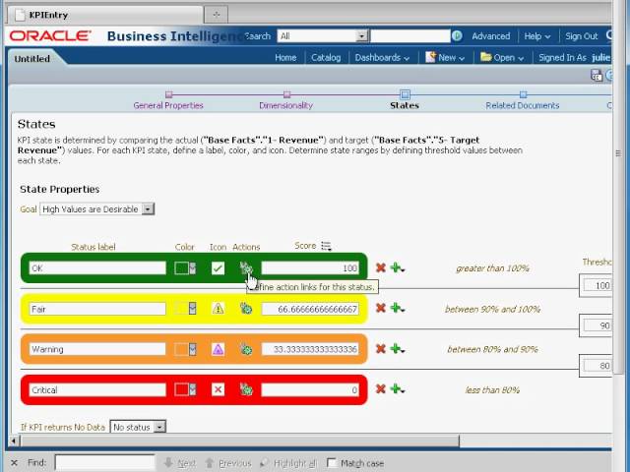The image size is (630, 472).
Task: Open the New menu
Action: point(445,57)
